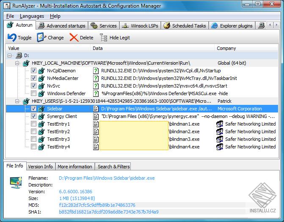Viewport: 284px width, 222px height.
Task: Click the question mark icon for NvMediaCenter
Action: [96, 78]
